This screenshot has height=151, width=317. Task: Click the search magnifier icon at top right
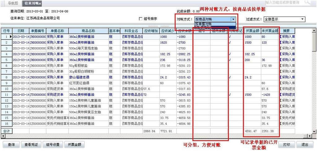[307, 2]
